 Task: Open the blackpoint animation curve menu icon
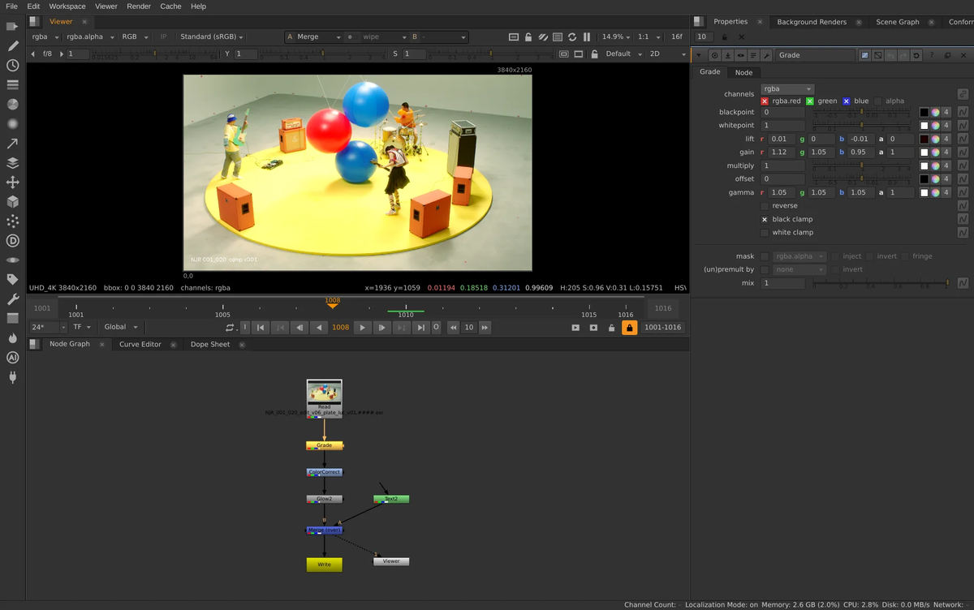[x=963, y=112]
